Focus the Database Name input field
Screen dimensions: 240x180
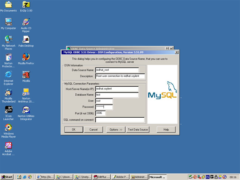pos(117,95)
